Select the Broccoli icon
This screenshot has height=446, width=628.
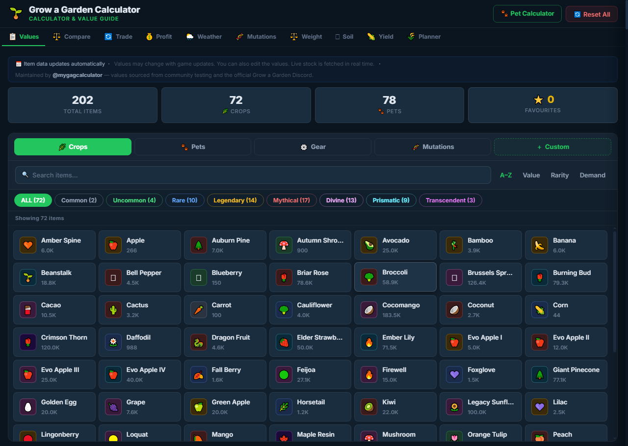pyautogui.click(x=369, y=277)
